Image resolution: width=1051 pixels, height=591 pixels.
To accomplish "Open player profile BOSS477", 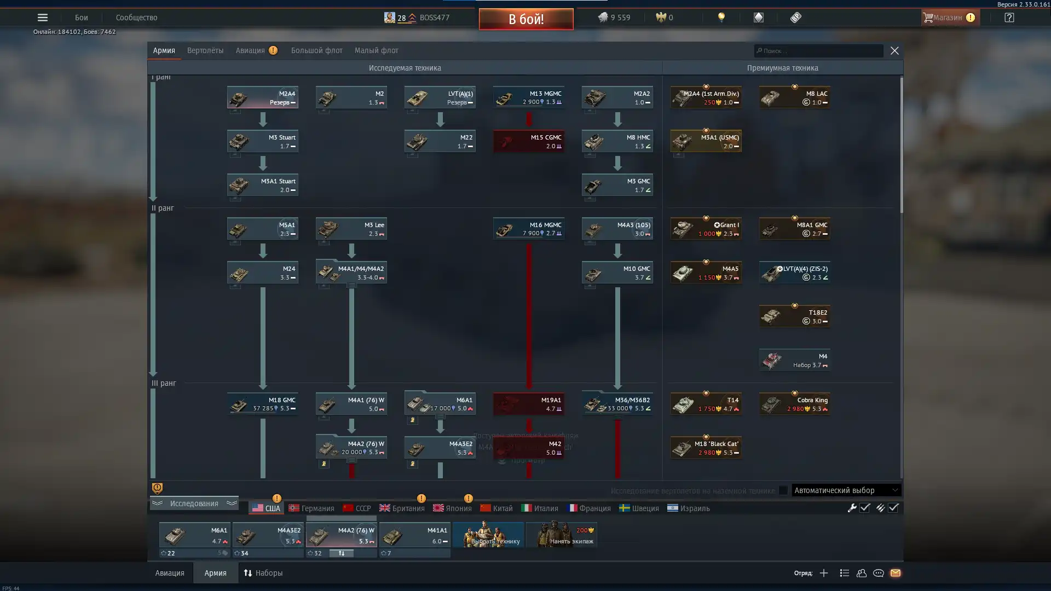I will point(417,18).
